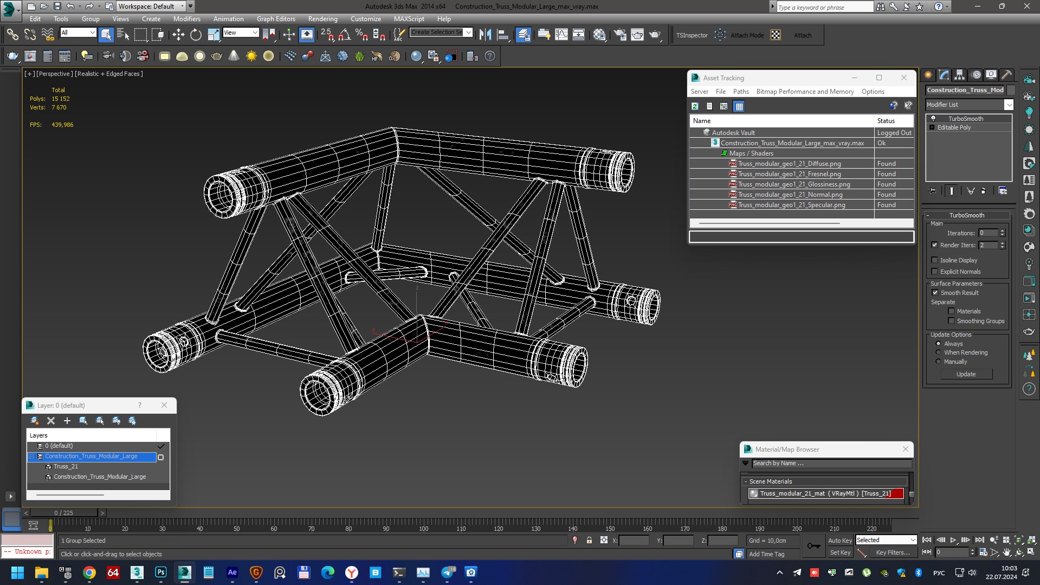Open the Material Editor icon

point(599,35)
